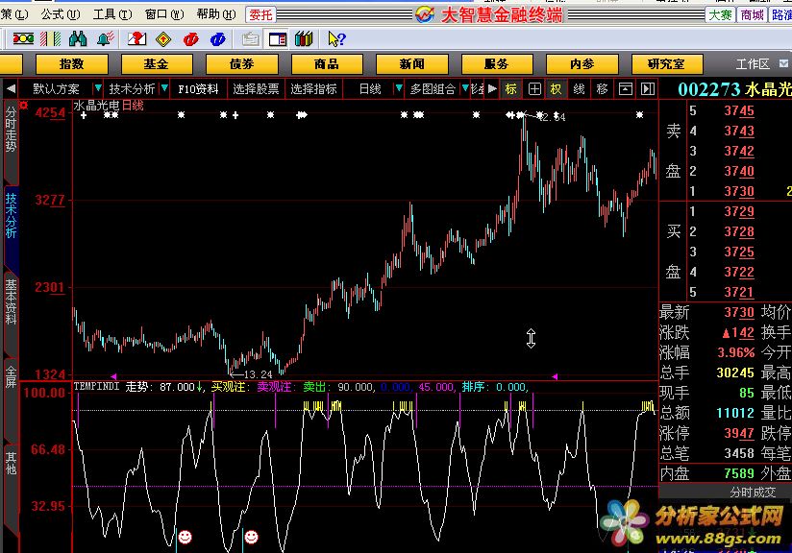The height and width of the screenshot is (553, 792).
Task: Click 选择股票 button
Action: (x=256, y=89)
